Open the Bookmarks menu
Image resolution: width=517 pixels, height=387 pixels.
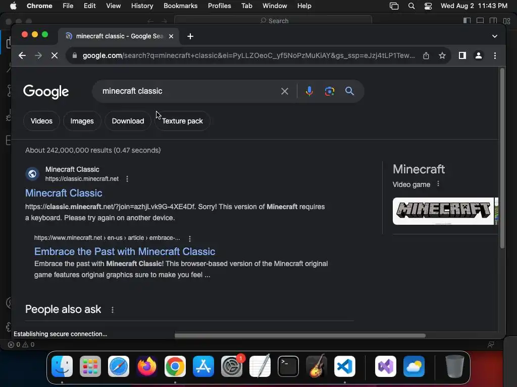180,6
